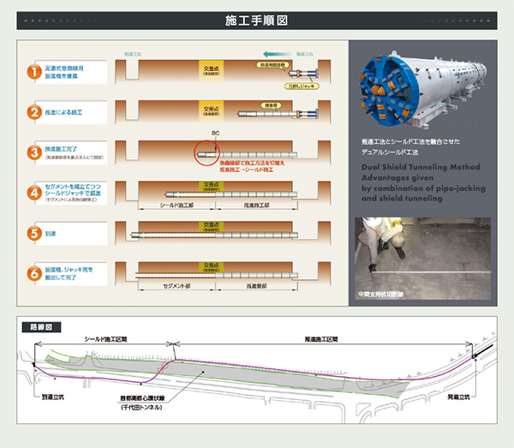Click step 6 label 掘進機、ジャッキ筒を搬出して完了
The height and width of the screenshot is (448, 514).
pyautogui.click(x=69, y=273)
